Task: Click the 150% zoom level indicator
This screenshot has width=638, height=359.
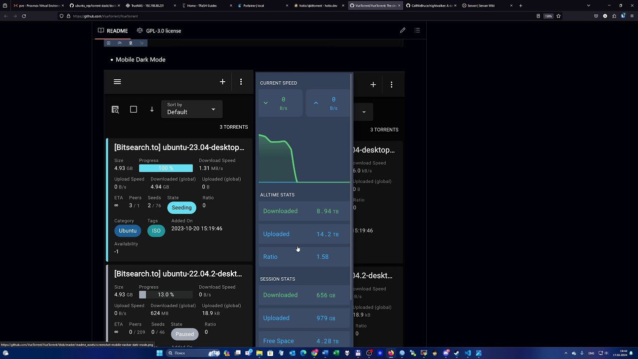Action: click(548, 16)
